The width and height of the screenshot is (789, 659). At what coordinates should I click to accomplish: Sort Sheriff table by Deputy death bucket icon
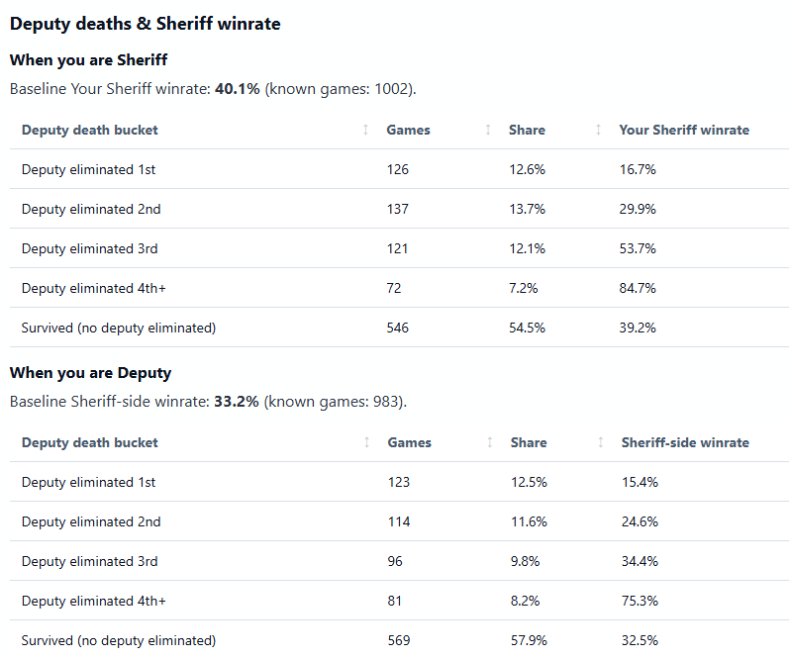tap(366, 130)
